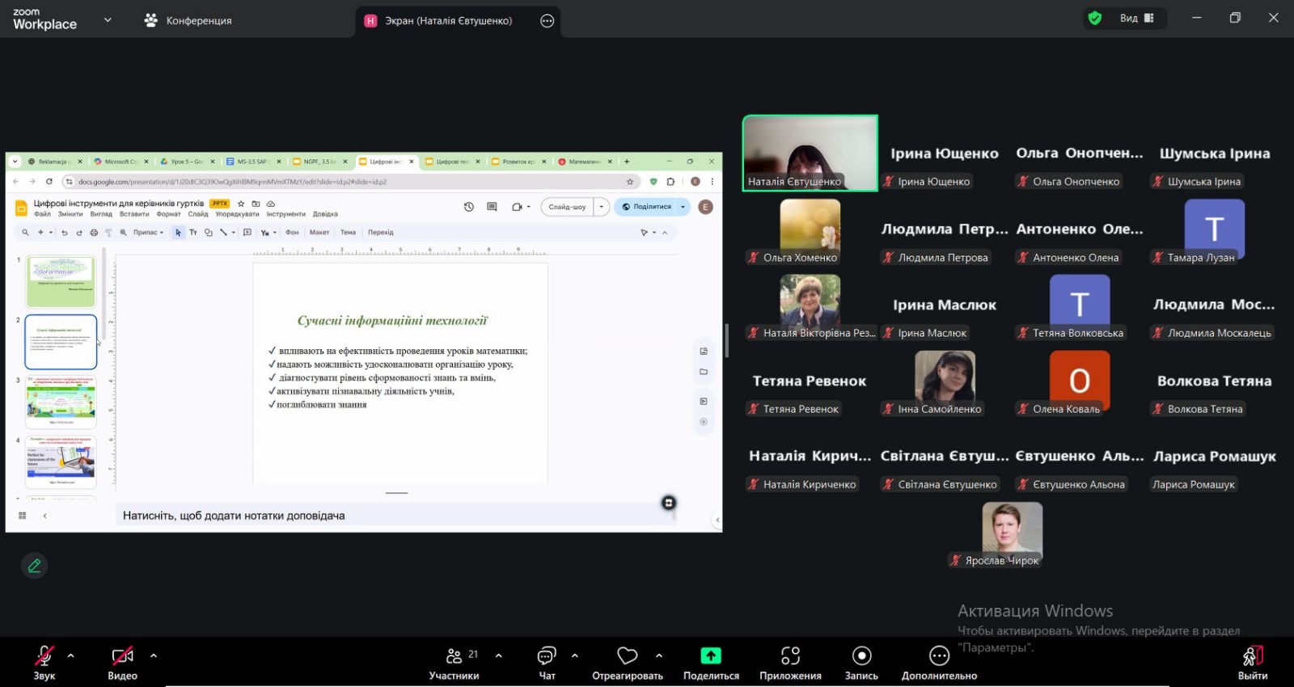Open the Вид view layout button
The image size is (1294, 687).
[x=1136, y=18]
